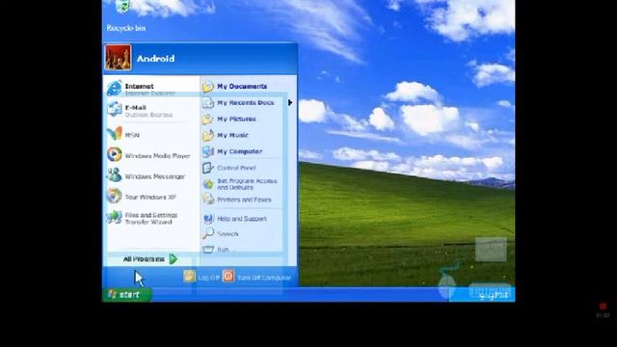This screenshot has height=347, width=617.
Task: Click the Turn Off Computer text button
Action: pyautogui.click(x=264, y=278)
